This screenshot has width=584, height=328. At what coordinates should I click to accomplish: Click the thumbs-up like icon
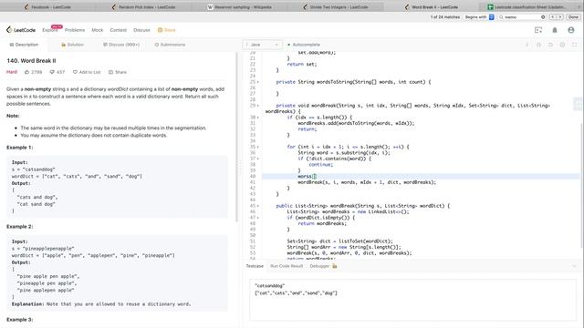click(26, 72)
